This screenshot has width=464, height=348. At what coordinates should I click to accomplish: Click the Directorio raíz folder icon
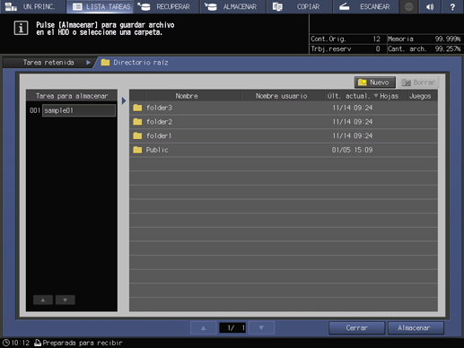click(x=105, y=63)
